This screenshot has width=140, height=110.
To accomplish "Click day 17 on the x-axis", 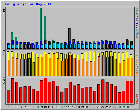I will tap(74, 107).
